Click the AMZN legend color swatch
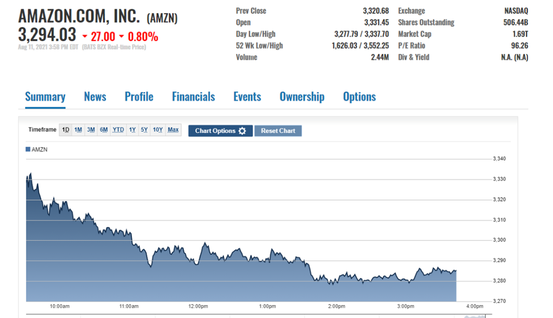Viewport: 553px width, 318px height. [28, 149]
